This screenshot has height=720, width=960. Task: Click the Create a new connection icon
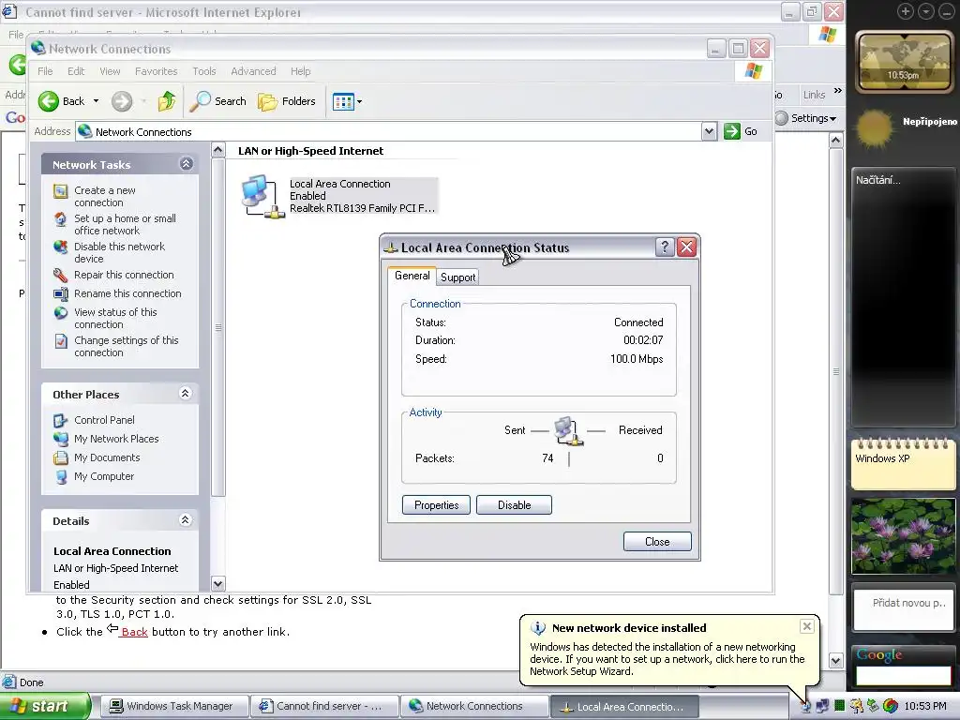point(61,191)
